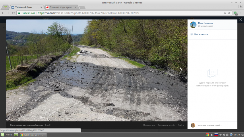Click the heart icon to like the photo

click(191, 34)
